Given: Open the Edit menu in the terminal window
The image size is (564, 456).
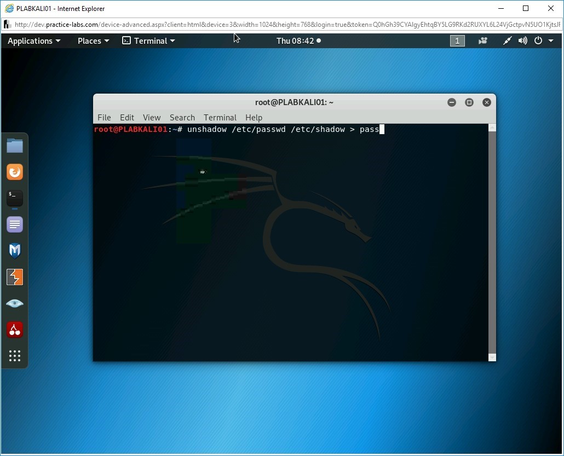Looking at the screenshot, I should pos(127,117).
